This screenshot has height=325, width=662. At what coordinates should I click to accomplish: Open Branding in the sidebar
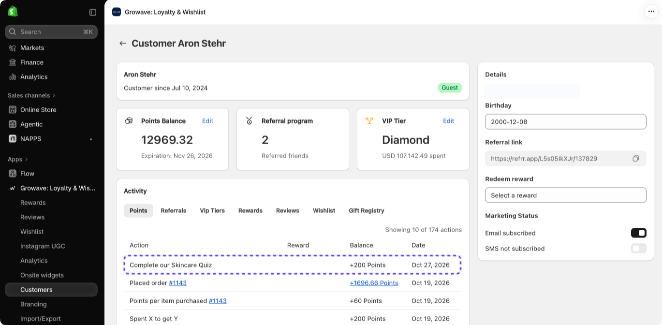[33, 304]
